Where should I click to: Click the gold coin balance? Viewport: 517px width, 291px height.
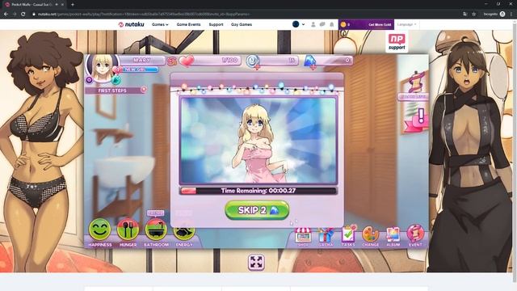(x=345, y=24)
